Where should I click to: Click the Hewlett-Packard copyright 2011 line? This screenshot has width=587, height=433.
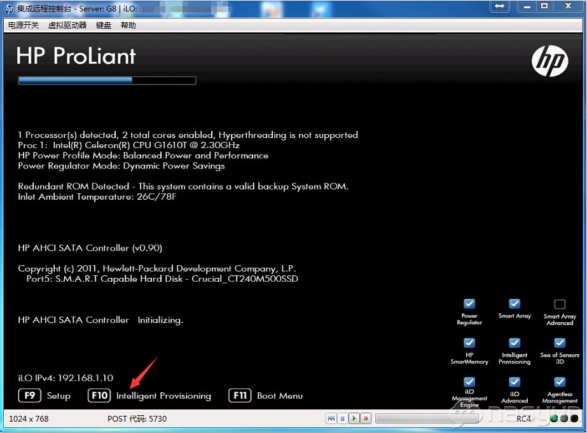coord(157,269)
